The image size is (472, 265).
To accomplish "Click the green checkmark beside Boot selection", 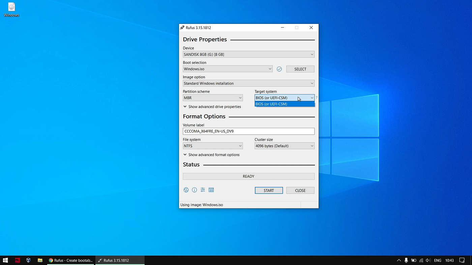I will pos(279,69).
